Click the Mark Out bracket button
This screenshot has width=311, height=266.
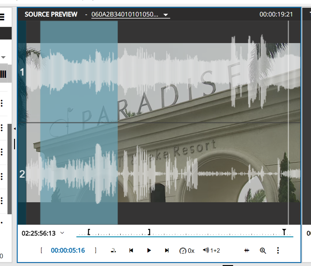coord(95,250)
